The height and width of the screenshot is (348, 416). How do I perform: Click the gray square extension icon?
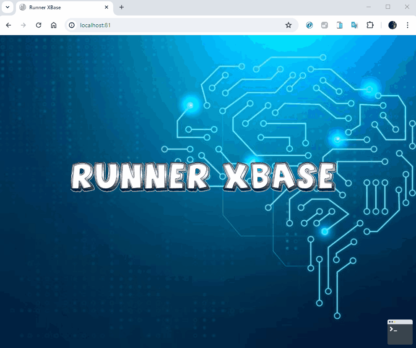click(325, 25)
